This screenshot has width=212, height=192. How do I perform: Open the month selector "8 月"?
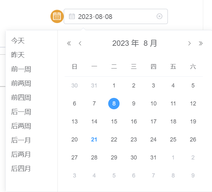pyautogui.click(x=150, y=43)
